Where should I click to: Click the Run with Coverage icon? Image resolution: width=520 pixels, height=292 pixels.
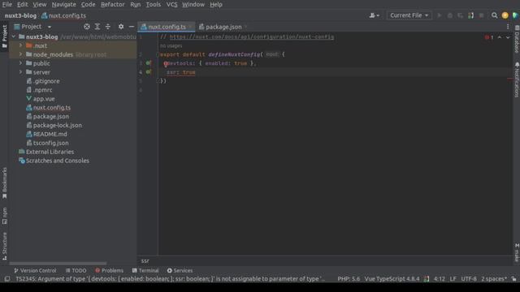tap(460, 15)
